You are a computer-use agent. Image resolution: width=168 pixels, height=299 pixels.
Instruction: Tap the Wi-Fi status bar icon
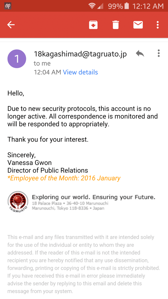coord(92,6)
